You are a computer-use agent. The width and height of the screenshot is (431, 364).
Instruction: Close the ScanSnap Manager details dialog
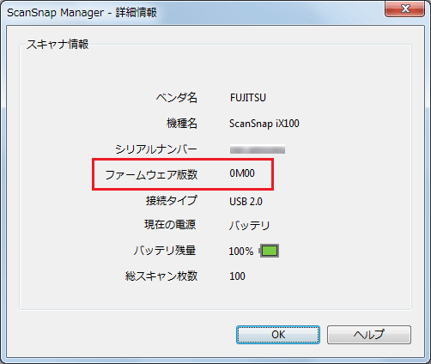click(404, 9)
